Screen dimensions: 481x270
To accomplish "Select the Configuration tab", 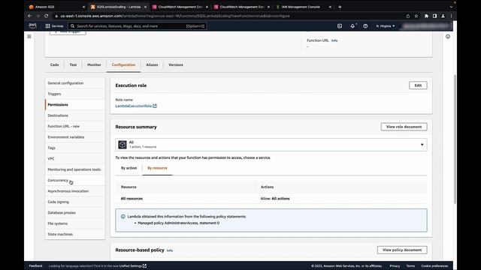I will (x=123, y=65).
